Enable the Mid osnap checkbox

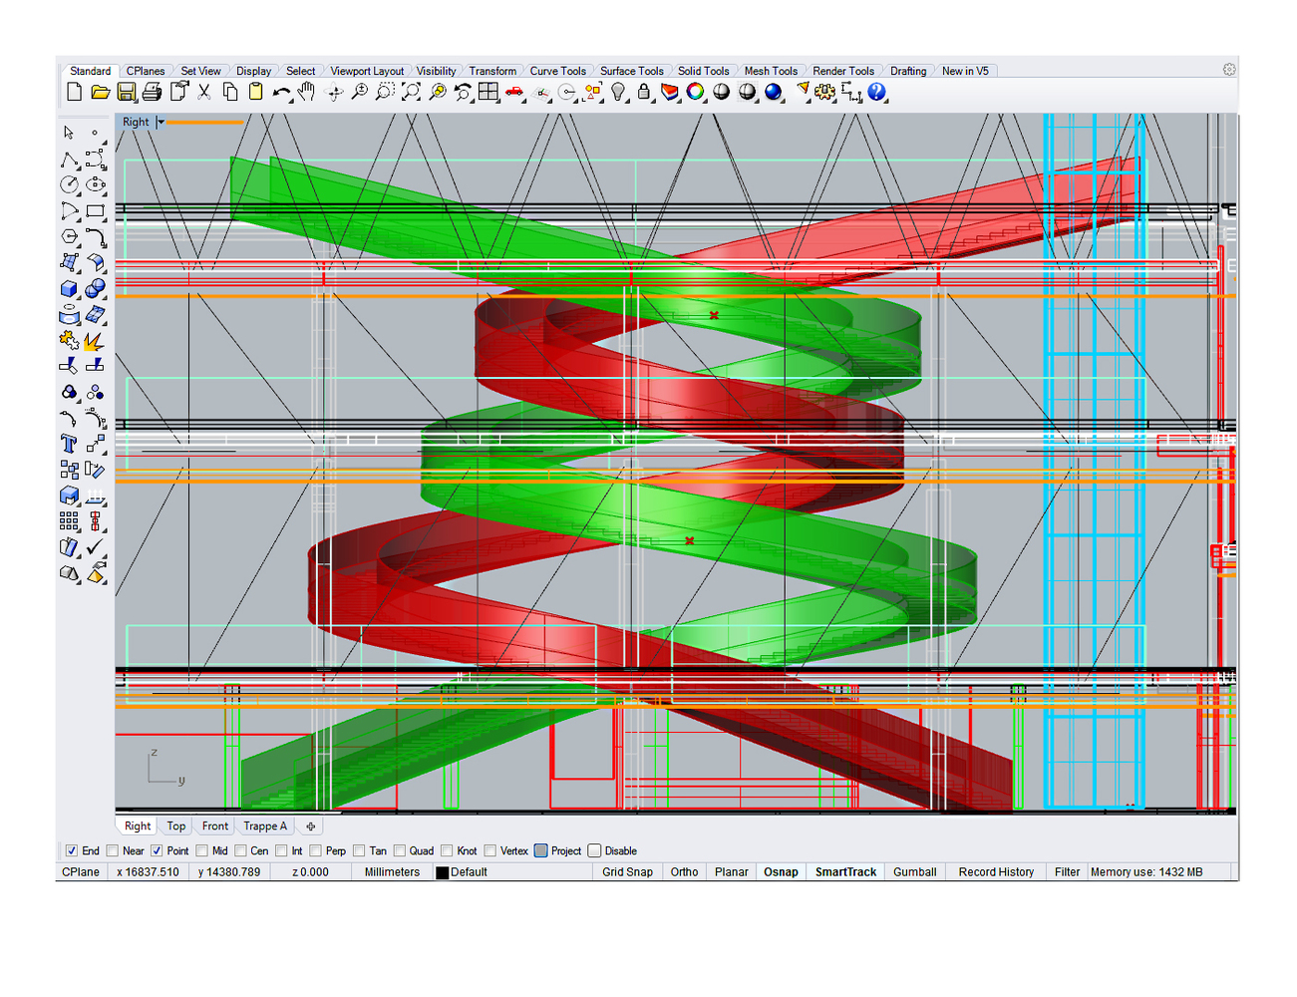point(202,850)
